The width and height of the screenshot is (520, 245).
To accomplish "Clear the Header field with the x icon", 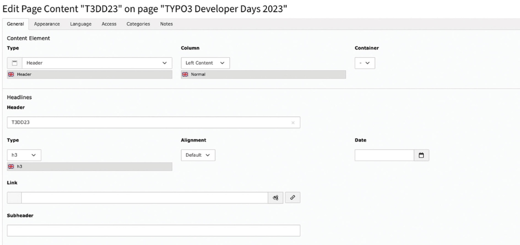I will pos(293,123).
